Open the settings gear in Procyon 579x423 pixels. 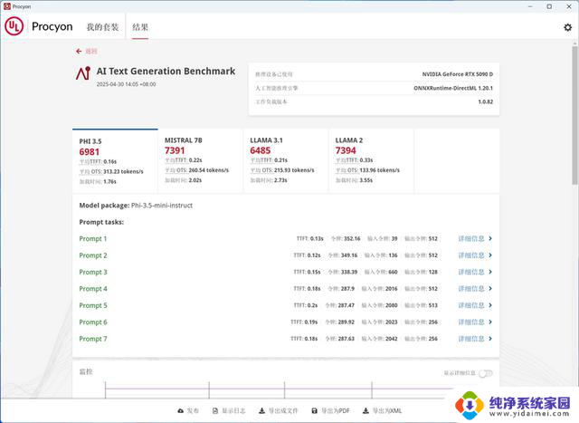click(x=567, y=27)
